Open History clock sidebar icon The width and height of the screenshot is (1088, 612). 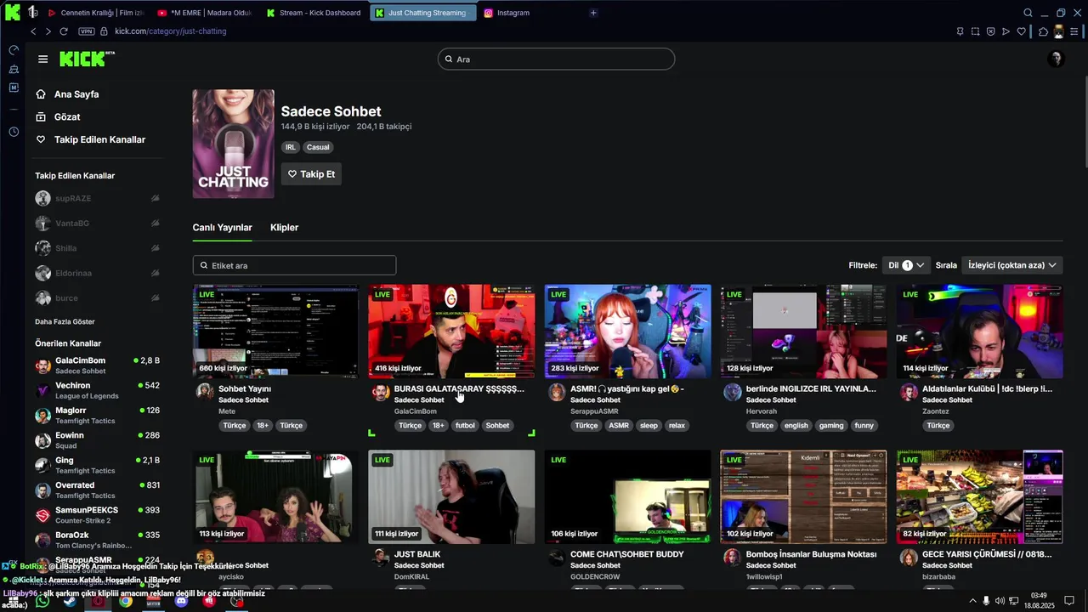point(14,132)
